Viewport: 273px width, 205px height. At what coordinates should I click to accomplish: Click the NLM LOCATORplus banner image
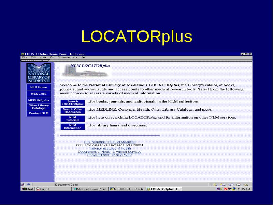tap(86, 70)
